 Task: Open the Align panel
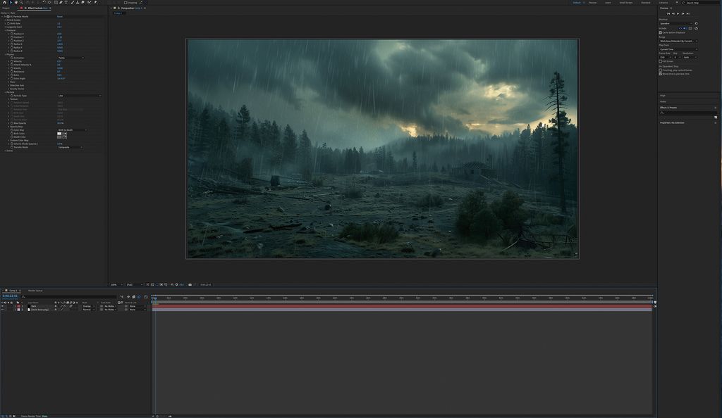tap(661, 94)
